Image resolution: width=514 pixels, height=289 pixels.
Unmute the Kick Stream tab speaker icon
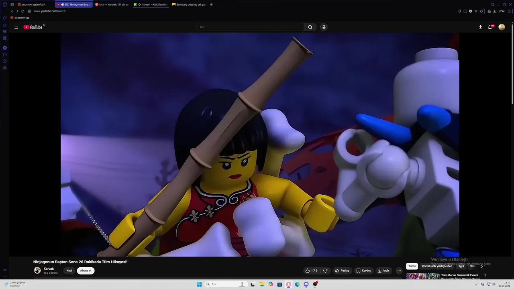pos(139,4)
